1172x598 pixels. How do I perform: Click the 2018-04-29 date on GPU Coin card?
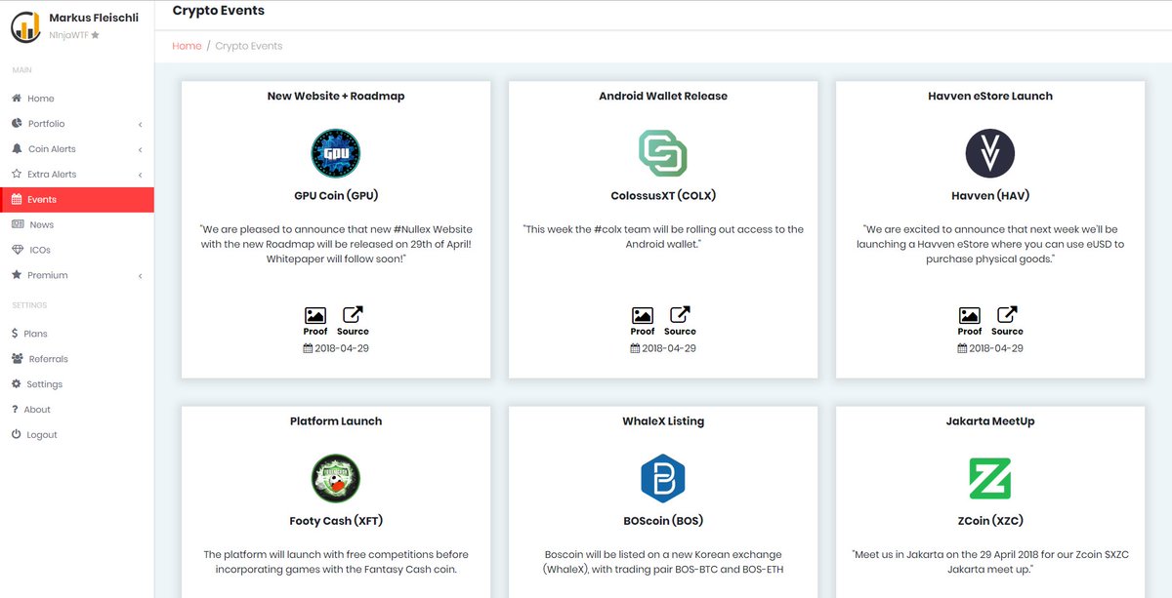(x=342, y=348)
